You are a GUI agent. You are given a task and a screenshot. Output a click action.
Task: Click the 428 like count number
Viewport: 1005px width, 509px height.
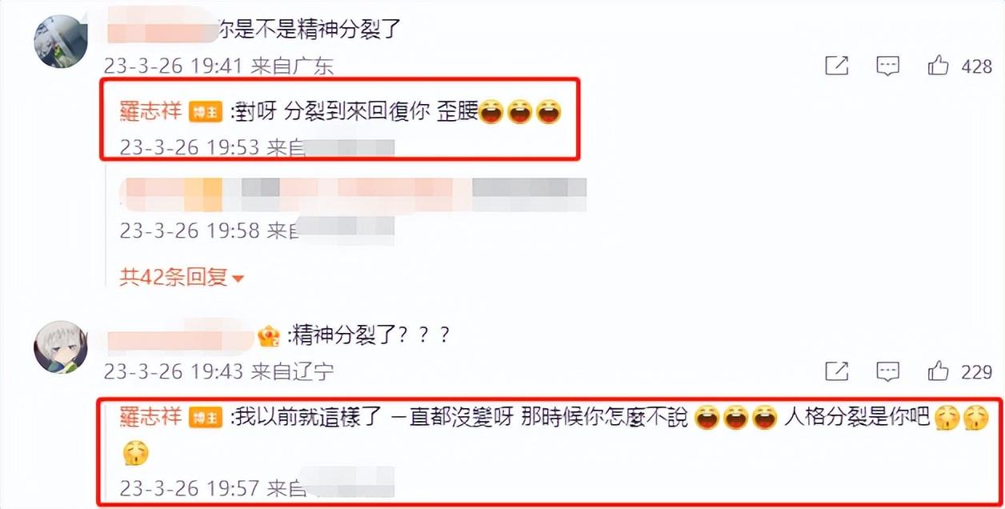pyautogui.click(x=976, y=66)
